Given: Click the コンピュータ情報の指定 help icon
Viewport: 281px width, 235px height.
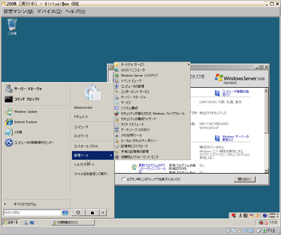Looking at the screenshot, I should coord(217,93).
